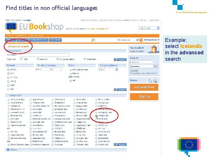
Task: Click the News newspaper icon
Action: click(x=153, y=80)
